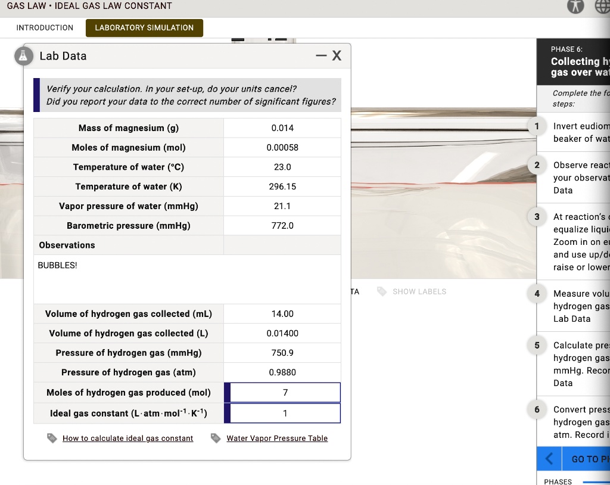Click the Phases progress bar
Viewport: 610px width, 485px height.
[596, 481]
